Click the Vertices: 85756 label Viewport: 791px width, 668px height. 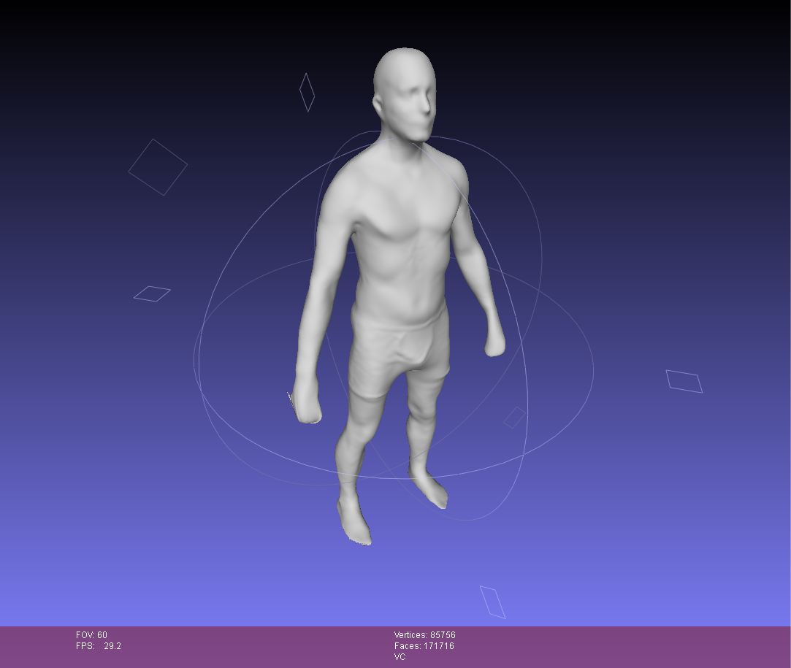click(424, 635)
